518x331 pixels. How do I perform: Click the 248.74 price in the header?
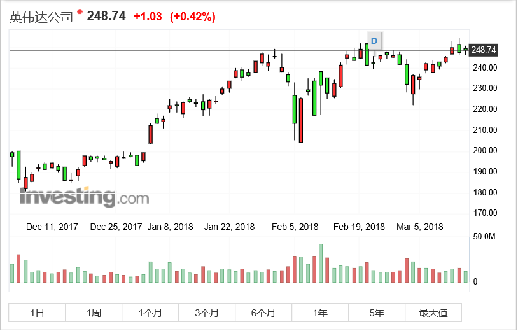(x=106, y=17)
